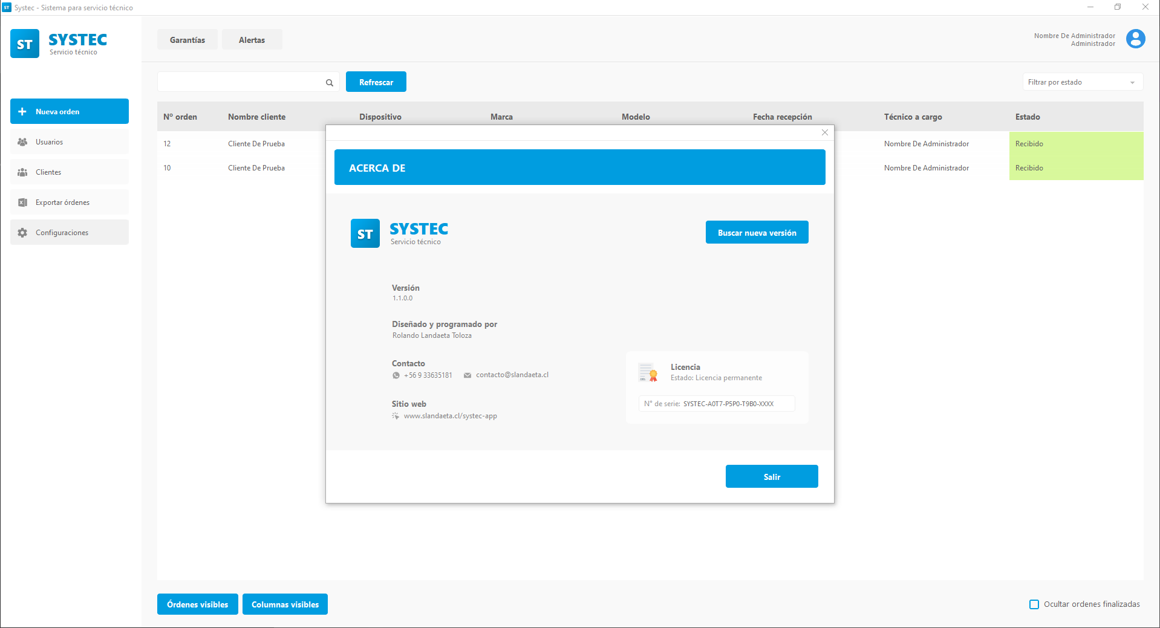Close the Acerca De dialog
This screenshot has width=1160, height=628.
(x=825, y=132)
